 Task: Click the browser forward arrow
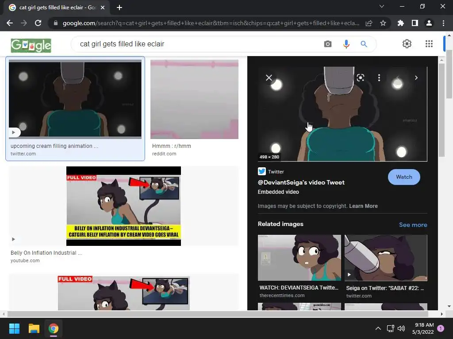tap(24, 23)
